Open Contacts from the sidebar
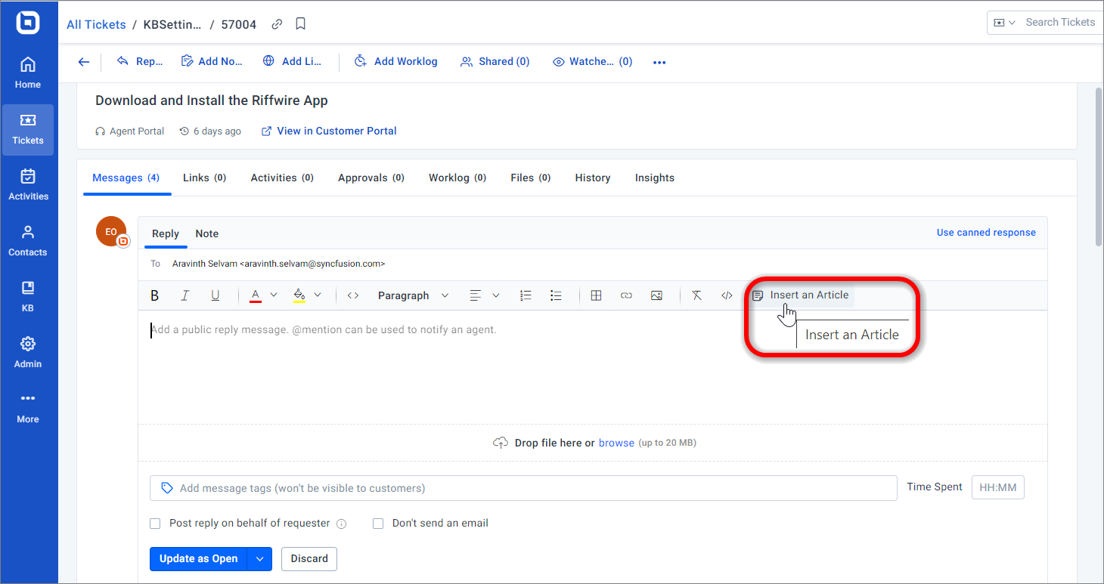The image size is (1104, 584). click(x=28, y=242)
